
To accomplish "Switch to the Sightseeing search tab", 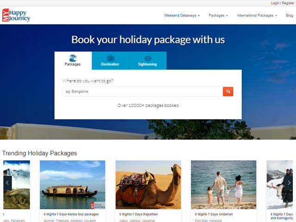I will tap(148, 61).
